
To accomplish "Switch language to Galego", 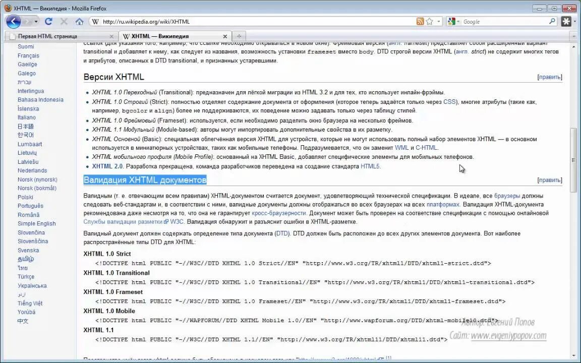I will [x=27, y=73].
